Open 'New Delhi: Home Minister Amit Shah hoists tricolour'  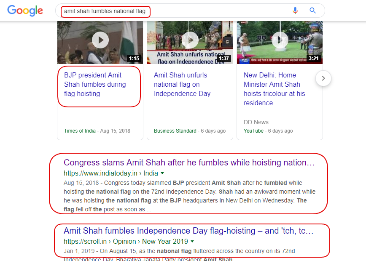tap(274, 89)
